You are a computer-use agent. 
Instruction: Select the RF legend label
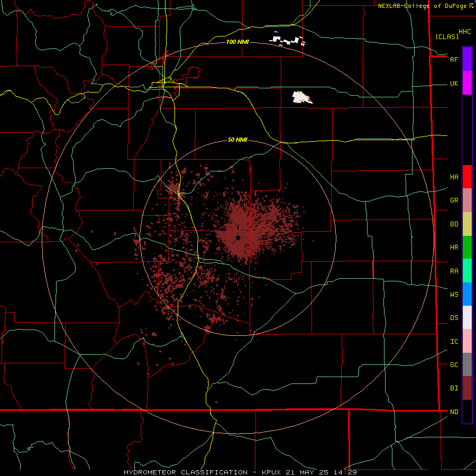pyautogui.click(x=454, y=59)
